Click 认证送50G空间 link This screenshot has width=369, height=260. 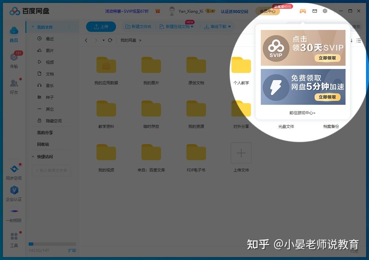coord(234,11)
